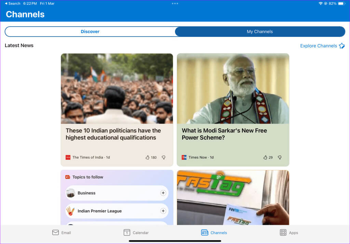Screen dimensions: 350x244
Task: Open the Explore Channels link
Action: (319, 46)
